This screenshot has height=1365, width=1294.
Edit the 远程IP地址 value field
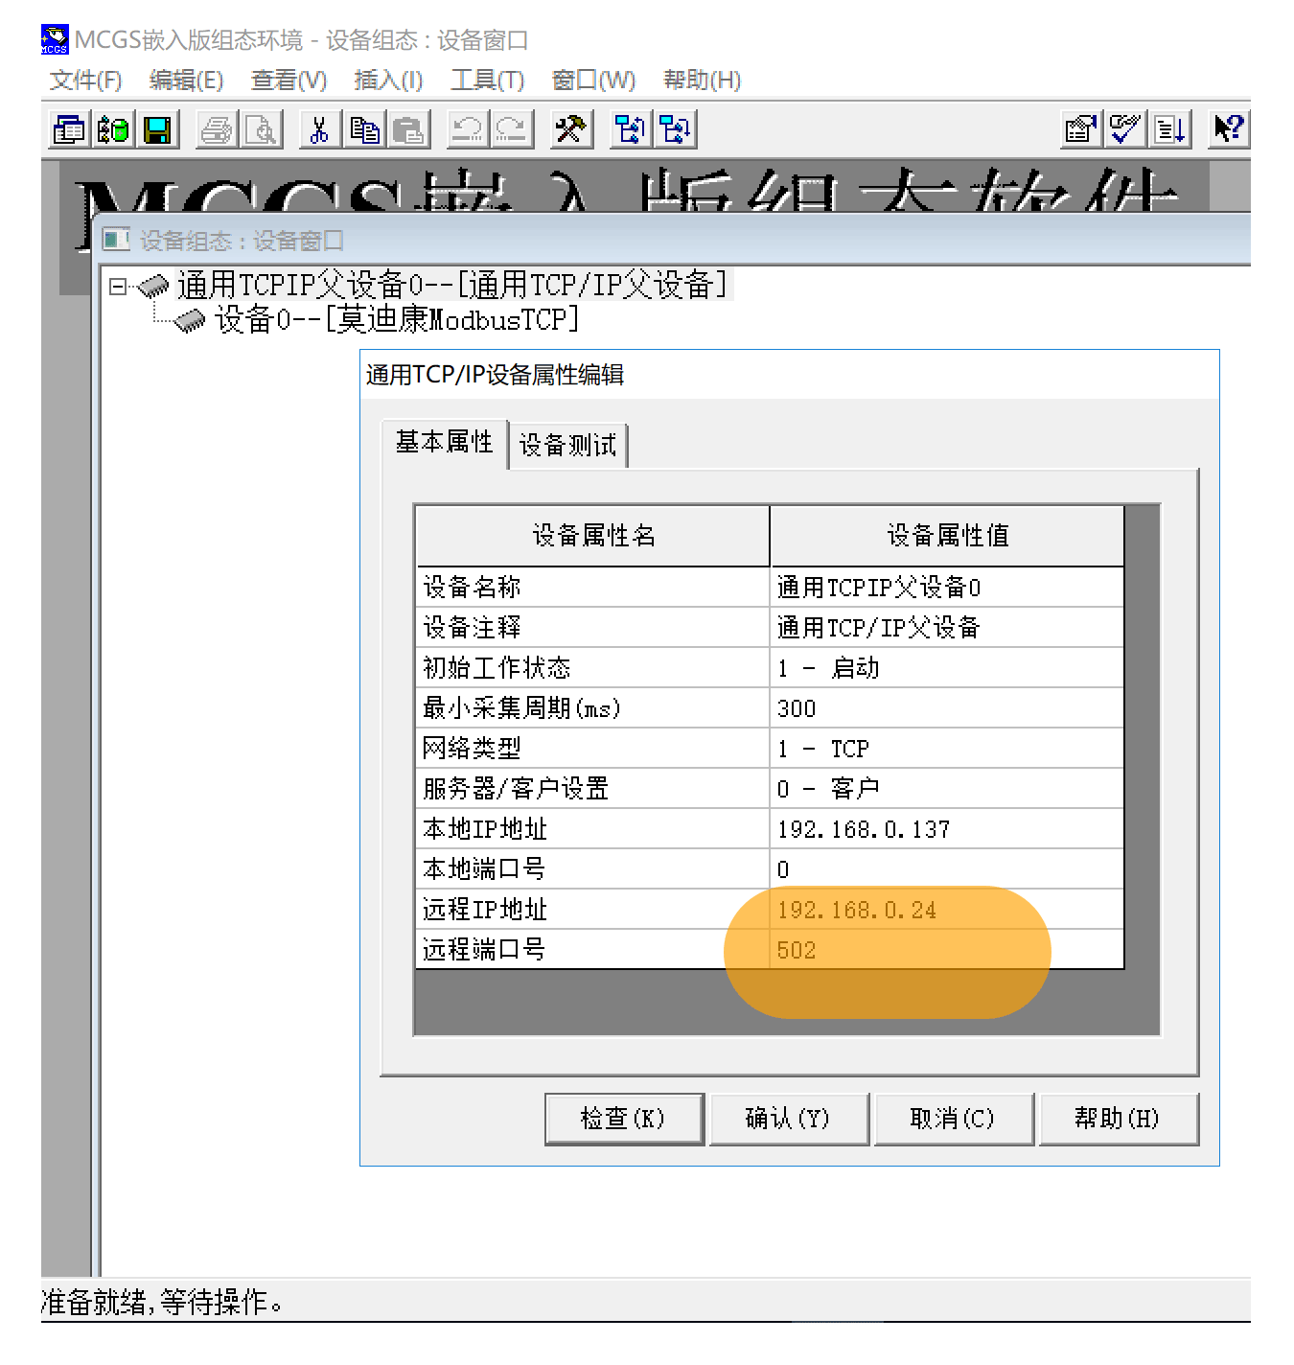949,909
